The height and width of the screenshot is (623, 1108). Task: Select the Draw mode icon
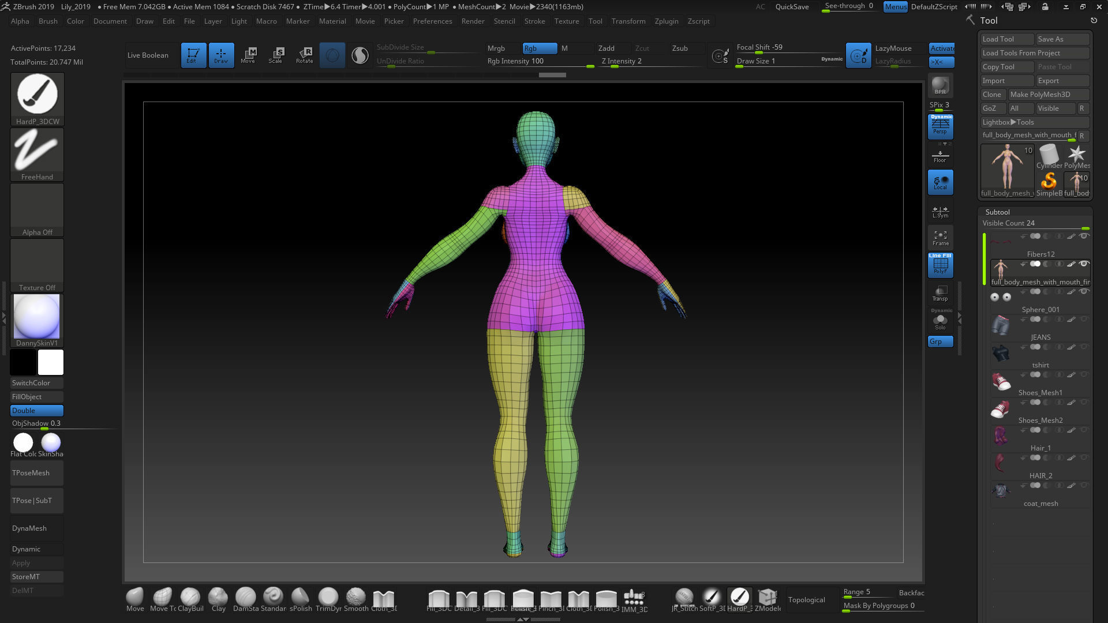(221, 55)
